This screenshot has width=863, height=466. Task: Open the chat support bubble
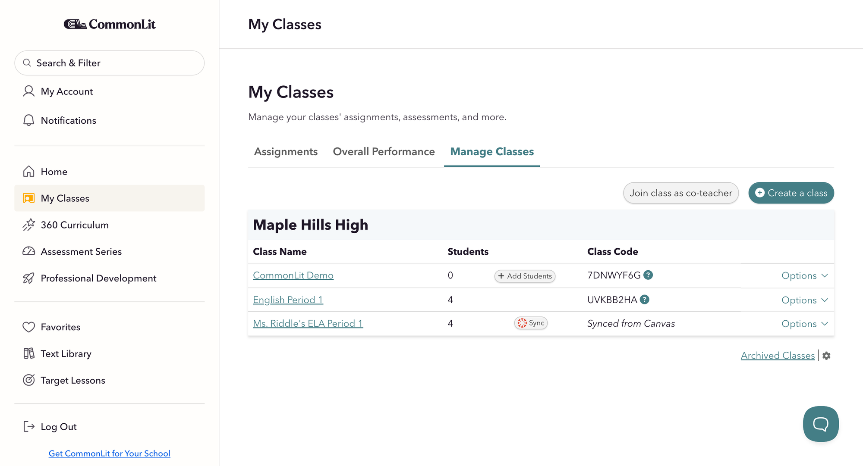click(821, 424)
